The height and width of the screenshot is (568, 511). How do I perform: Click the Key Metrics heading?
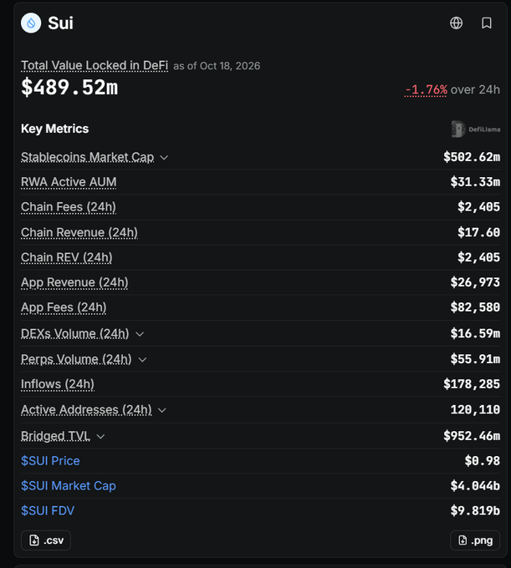coord(54,129)
